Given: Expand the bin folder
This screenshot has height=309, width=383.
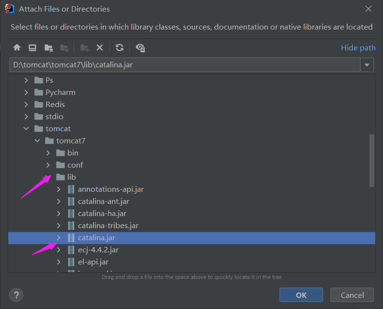Looking at the screenshot, I should [x=48, y=153].
